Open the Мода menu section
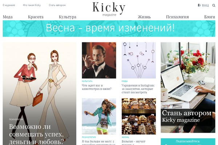The width and height of the screenshot is (218, 145). (8, 17)
